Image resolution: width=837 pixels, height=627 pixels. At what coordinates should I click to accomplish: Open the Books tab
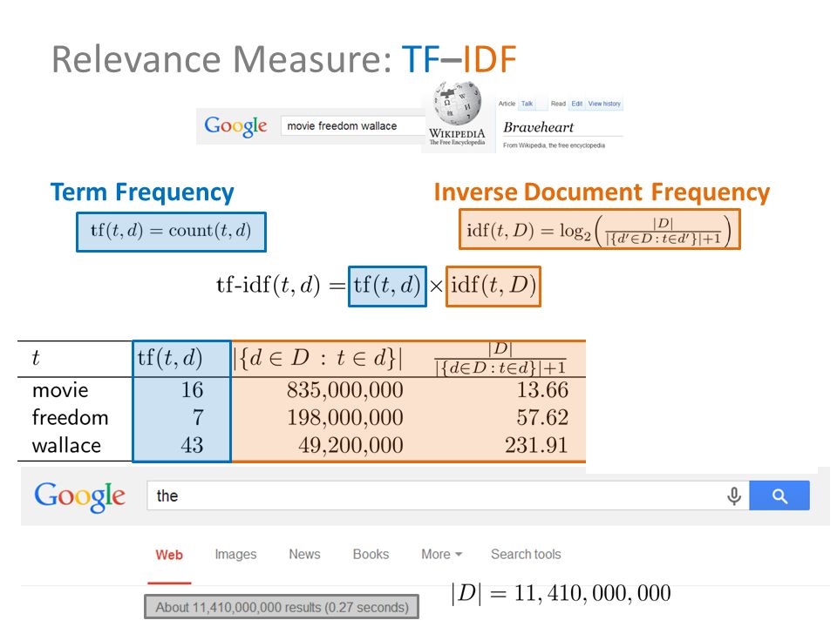pos(371,555)
